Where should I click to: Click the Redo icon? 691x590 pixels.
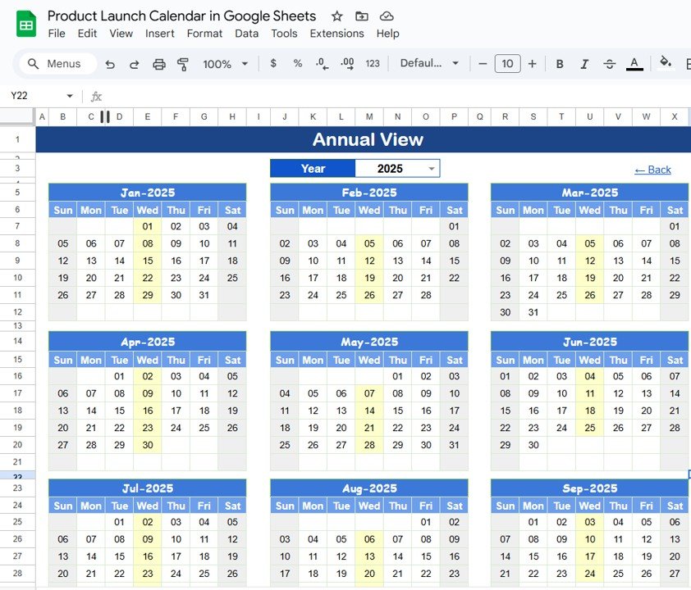pos(134,64)
